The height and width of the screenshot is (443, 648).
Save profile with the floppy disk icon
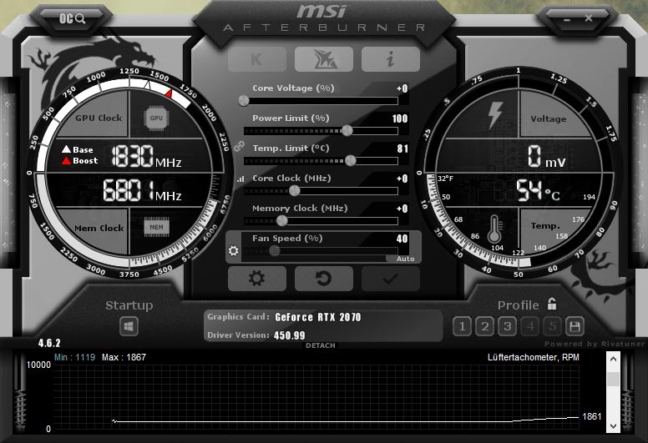coord(575,326)
